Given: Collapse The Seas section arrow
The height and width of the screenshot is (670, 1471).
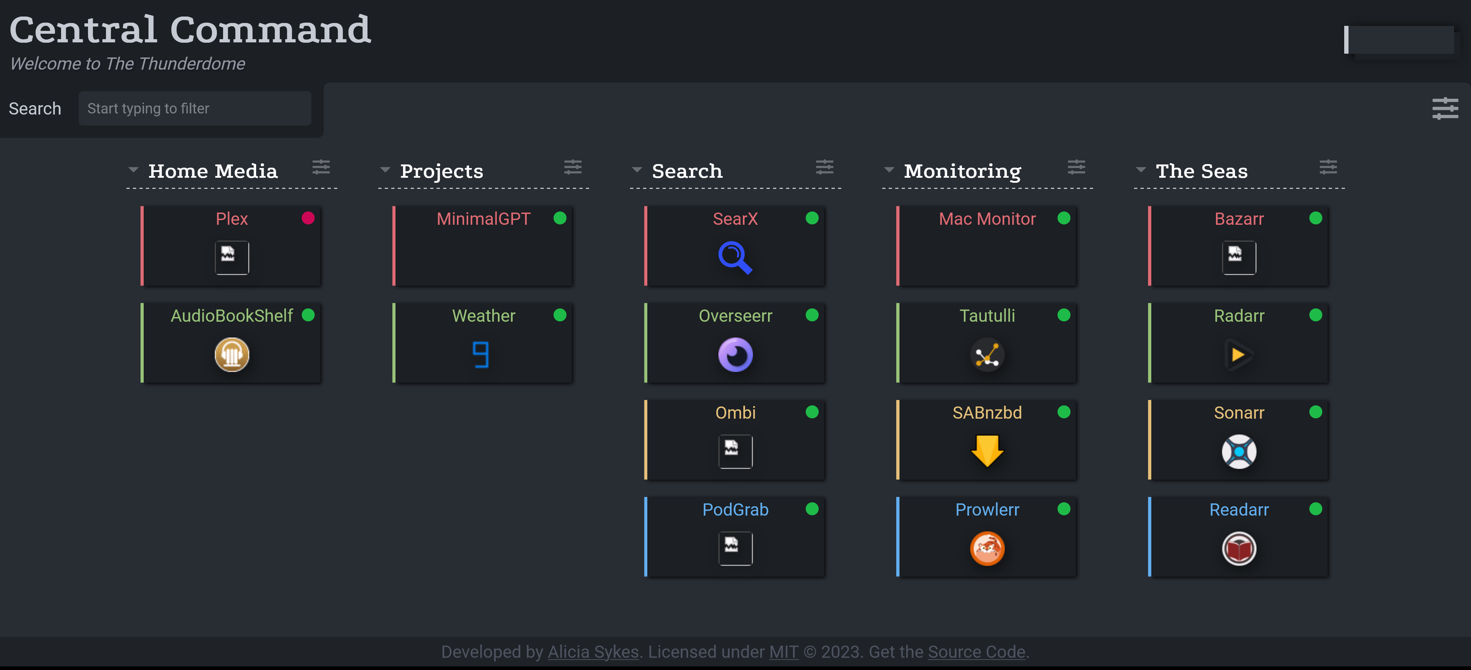Looking at the screenshot, I should click(1141, 170).
